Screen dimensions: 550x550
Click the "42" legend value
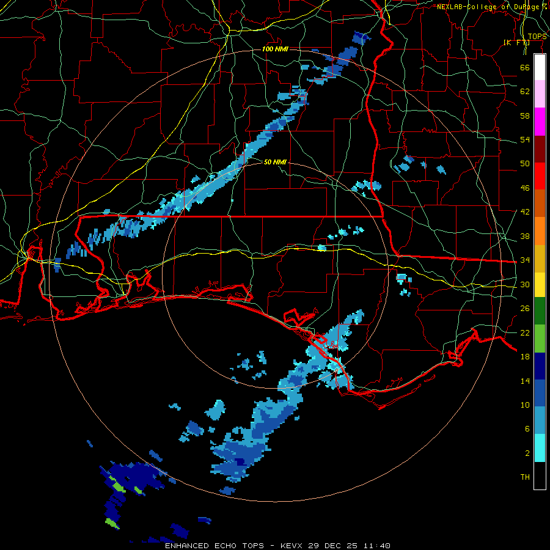point(525,212)
